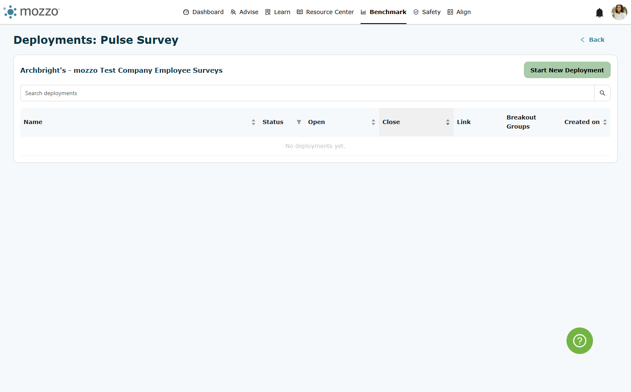Open the Learn menu item
The width and height of the screenshot is (631, 392).
click(x=278, y=12)
